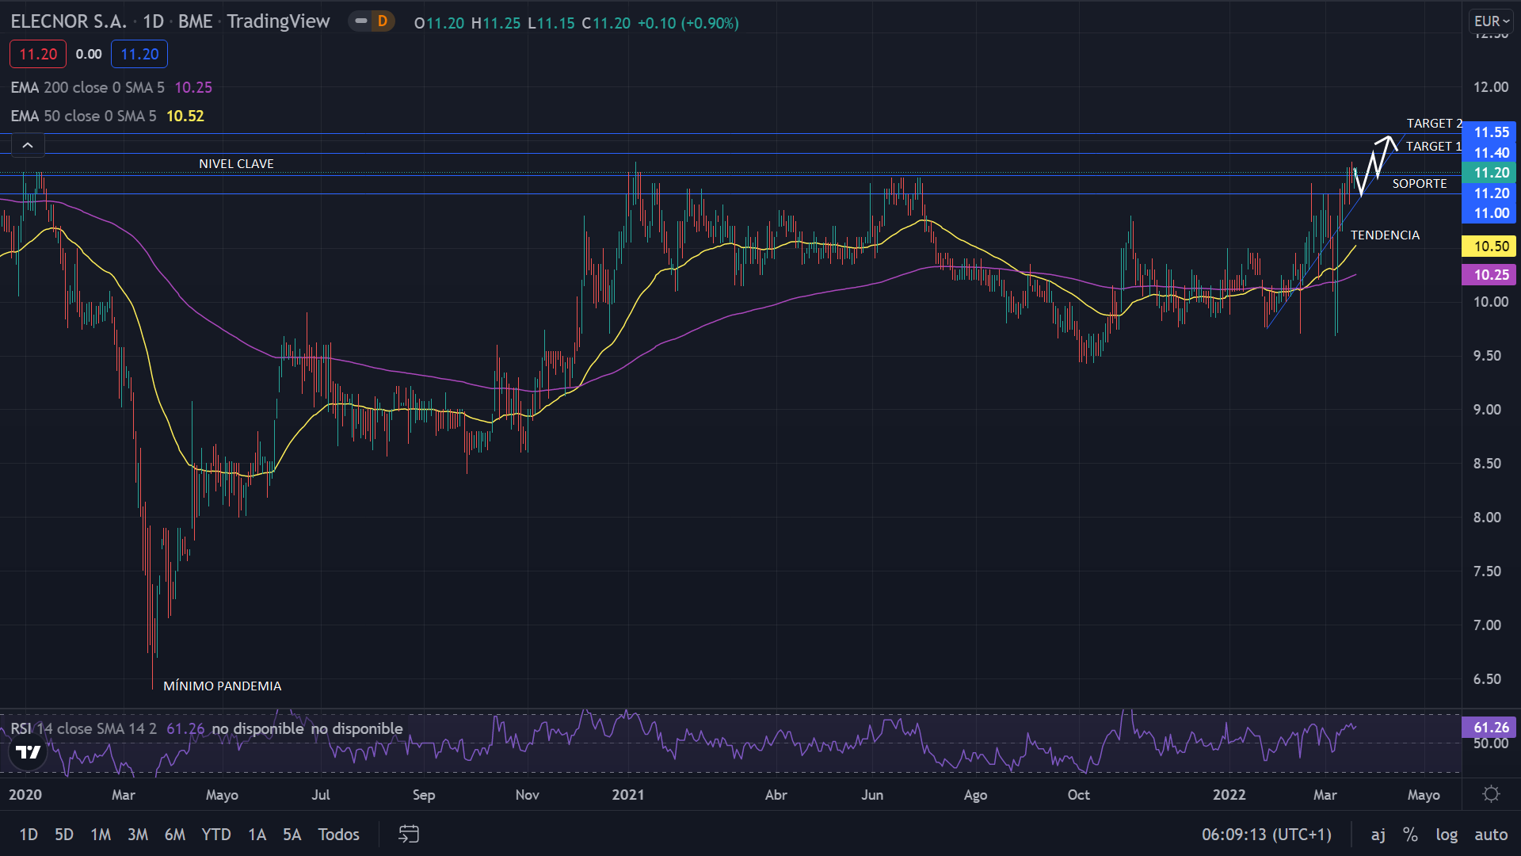Click the chart settings gear icon
This screenshot has height=856, width=1521.
(x=1491, y=794)
